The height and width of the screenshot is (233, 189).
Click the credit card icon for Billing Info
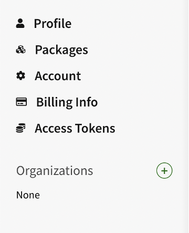tap(22, 102)
